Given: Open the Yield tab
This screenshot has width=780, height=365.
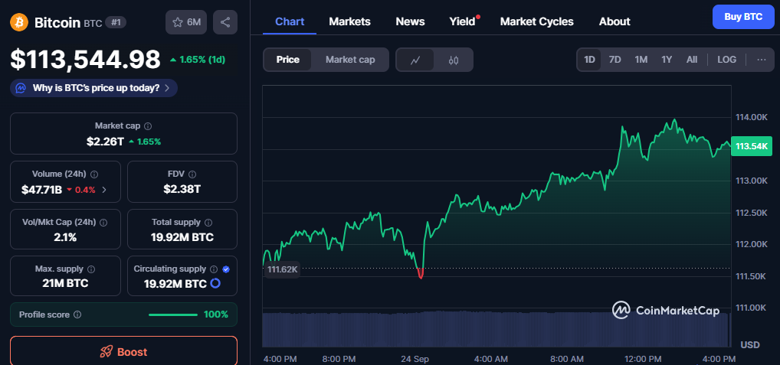Looking at the screenshot, I should tap(462, 22).
